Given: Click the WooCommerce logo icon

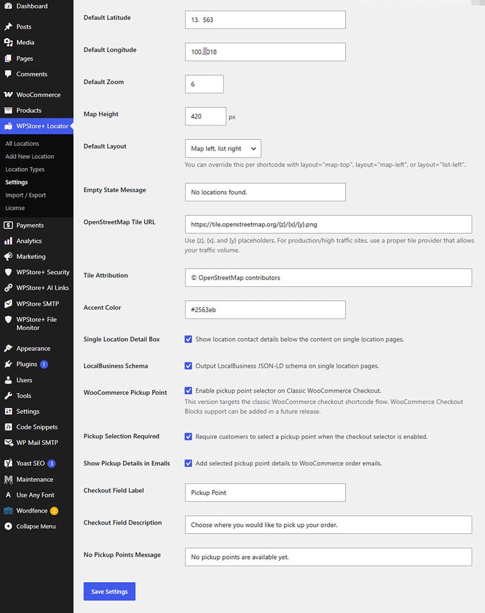Looking at the screenshot, I should point(8,95).
